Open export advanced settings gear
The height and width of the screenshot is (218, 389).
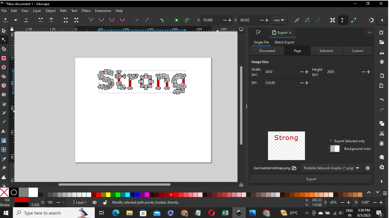click(367, 168)
